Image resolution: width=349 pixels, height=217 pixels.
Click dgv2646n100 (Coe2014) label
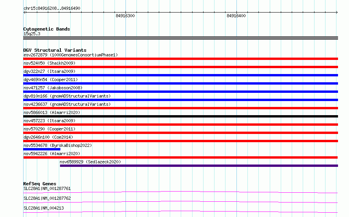coord(48,137)
